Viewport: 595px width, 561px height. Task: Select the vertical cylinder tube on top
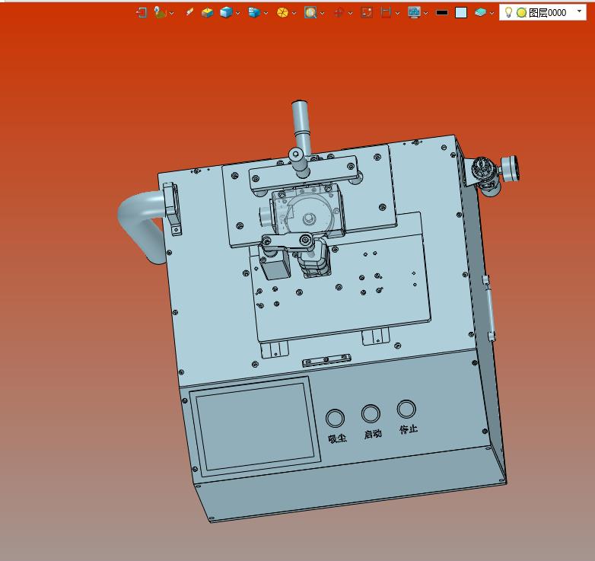(301, 126)
